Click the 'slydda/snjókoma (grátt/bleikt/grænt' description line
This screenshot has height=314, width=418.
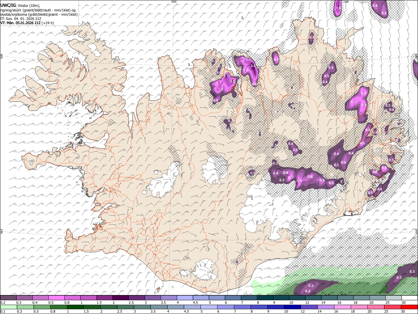point(39,14)
